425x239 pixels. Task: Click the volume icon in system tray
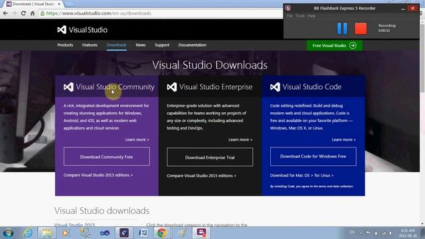click(391, 233)
